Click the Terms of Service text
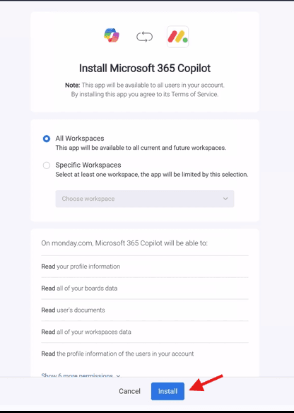 (195, 94)
